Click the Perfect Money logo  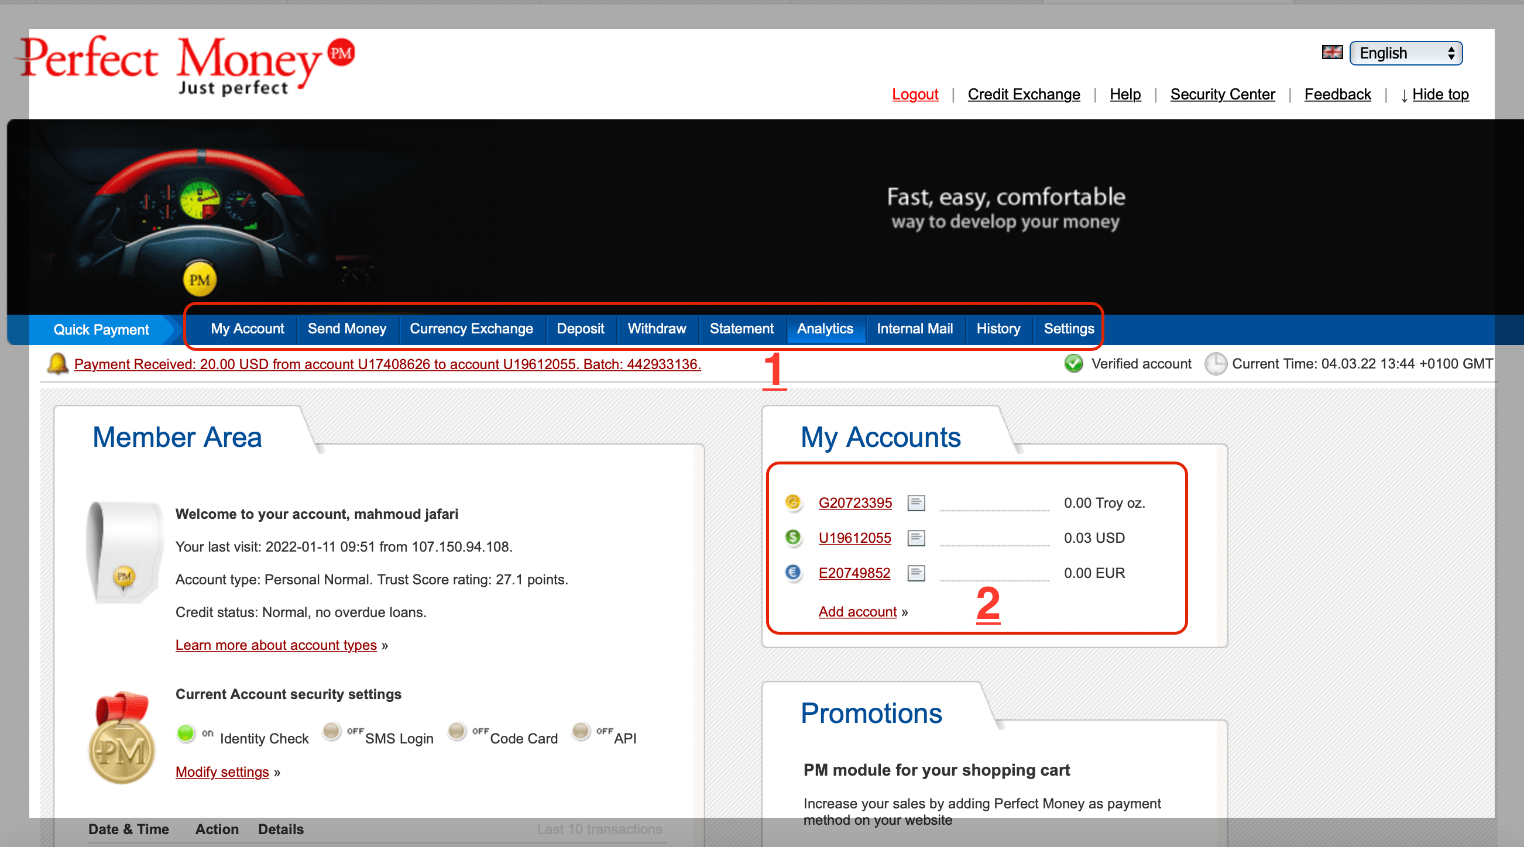pos(186,65)
